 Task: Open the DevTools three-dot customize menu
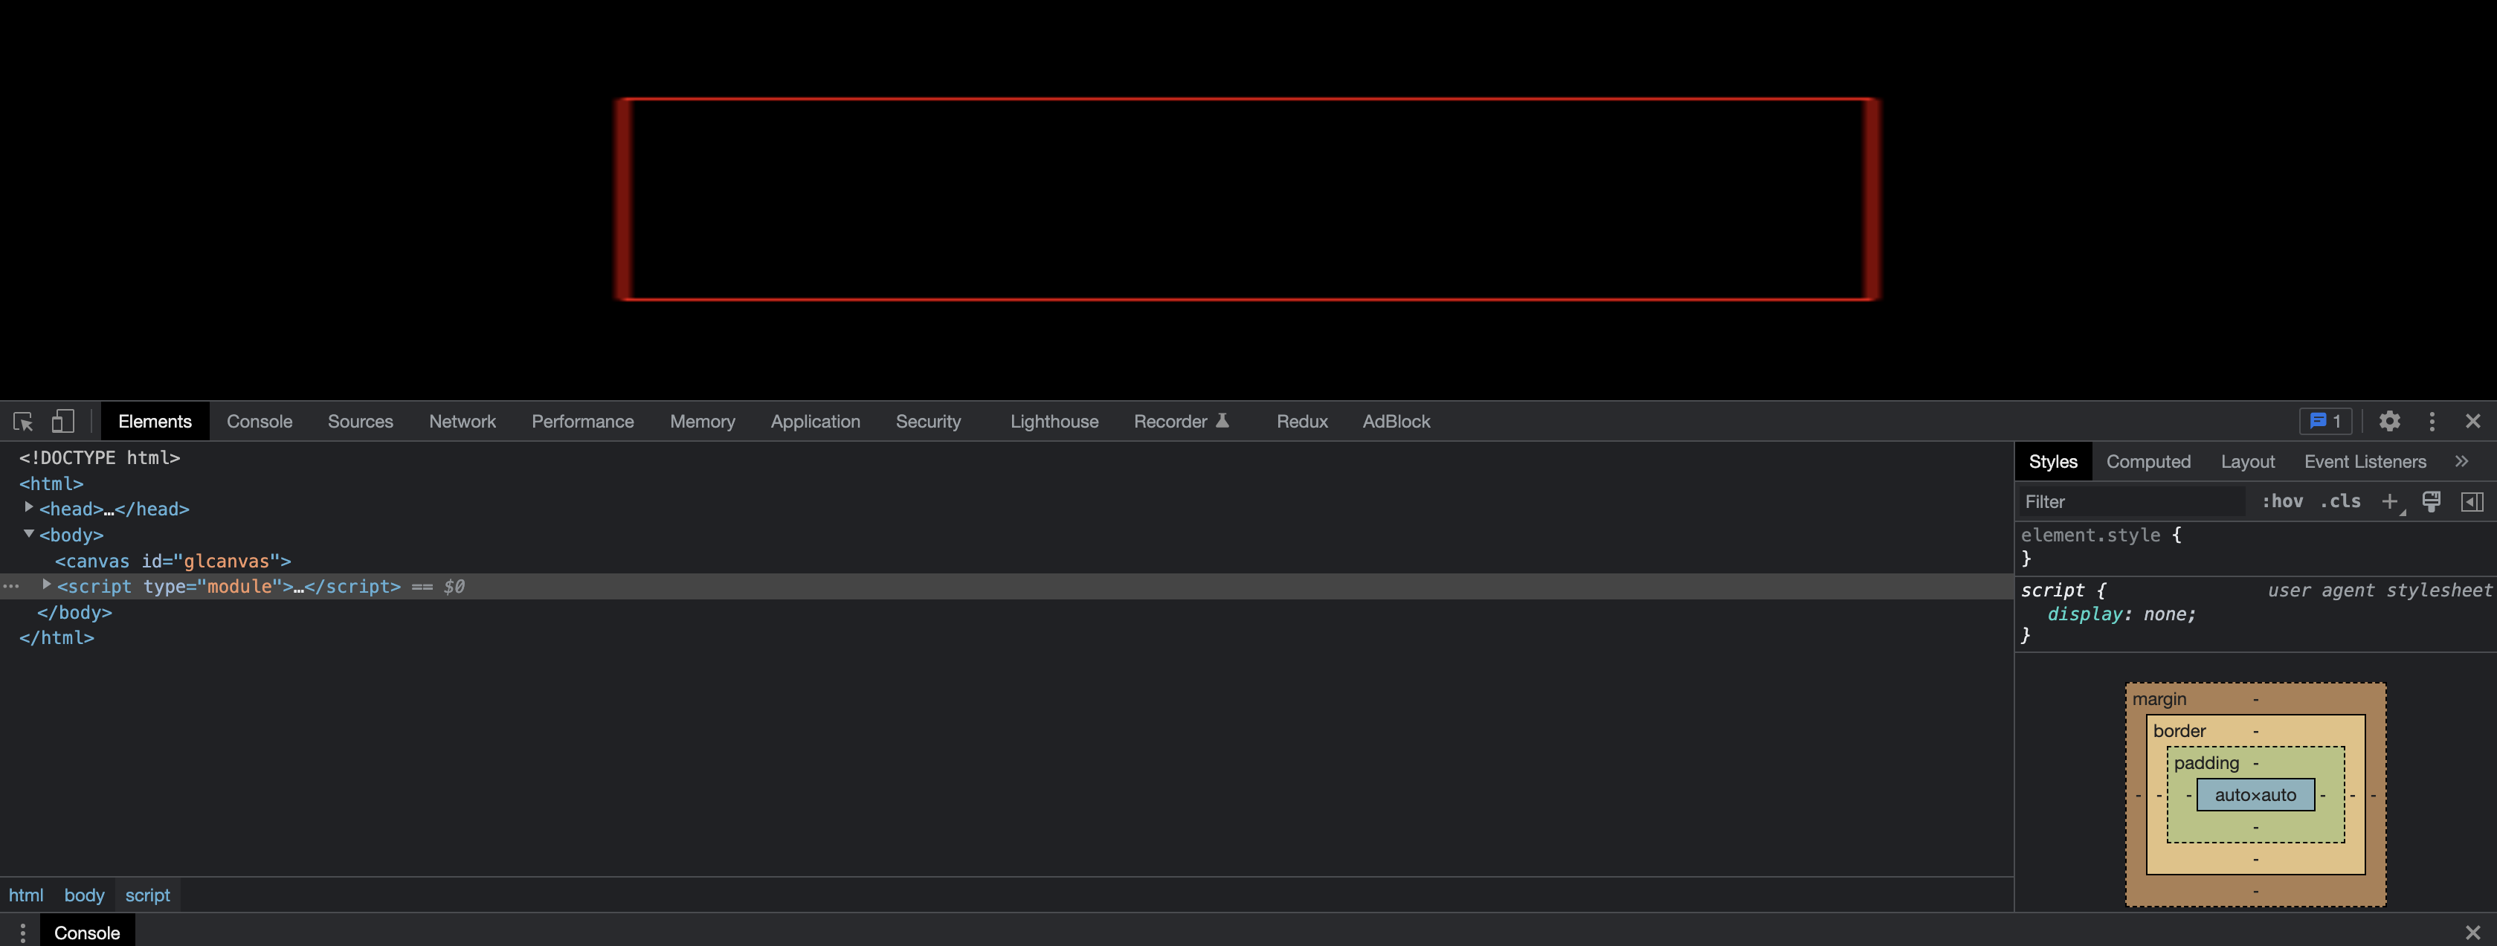(2431, 422)
